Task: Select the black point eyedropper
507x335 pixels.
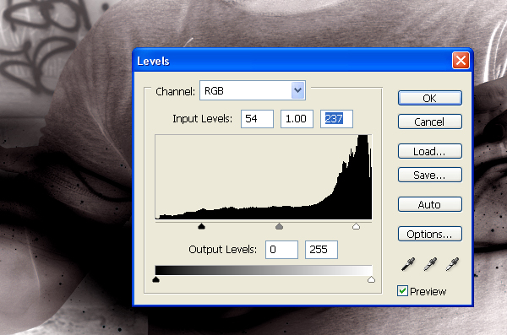Action: 408,264
